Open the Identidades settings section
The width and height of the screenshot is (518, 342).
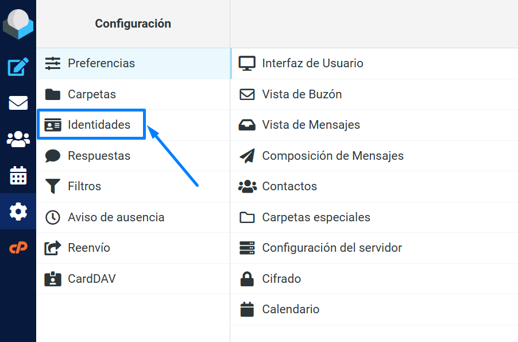point(91,125)
